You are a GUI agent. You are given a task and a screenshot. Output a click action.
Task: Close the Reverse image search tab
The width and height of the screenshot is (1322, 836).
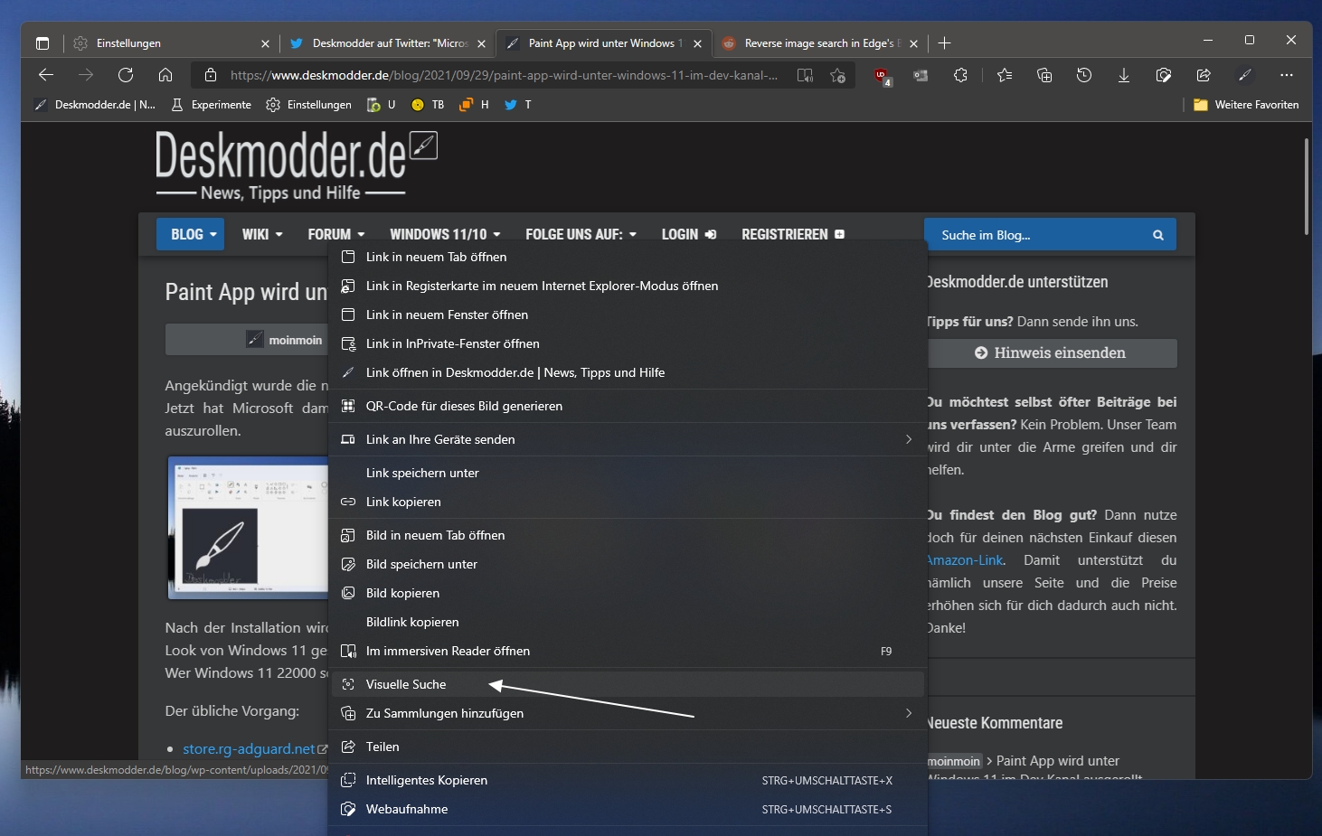pyautogui.click(x=913, y=43)
